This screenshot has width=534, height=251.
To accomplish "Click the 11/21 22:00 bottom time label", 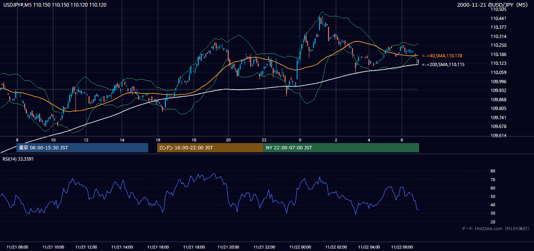I will point(264,247).
